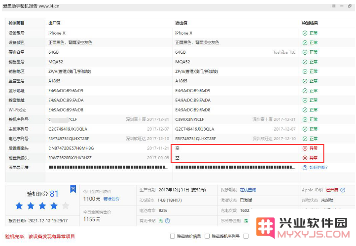Click the help icon next to 有无卡贴
356x246 pixels.
tap(167, 221)
